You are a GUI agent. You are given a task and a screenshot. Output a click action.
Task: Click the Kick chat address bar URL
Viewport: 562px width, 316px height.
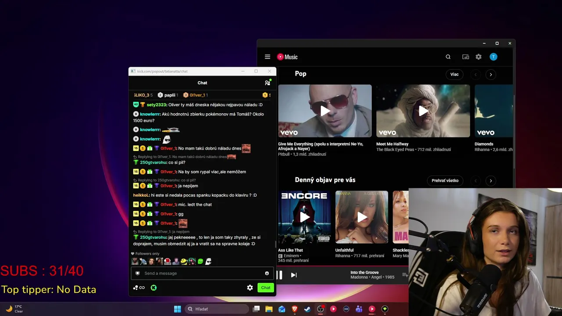[162, 71]
